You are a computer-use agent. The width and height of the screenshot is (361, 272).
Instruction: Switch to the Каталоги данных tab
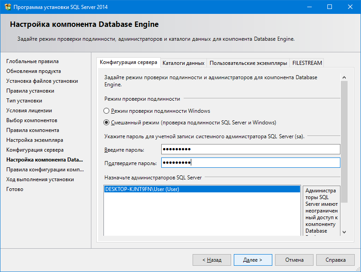tap(183, 63)
